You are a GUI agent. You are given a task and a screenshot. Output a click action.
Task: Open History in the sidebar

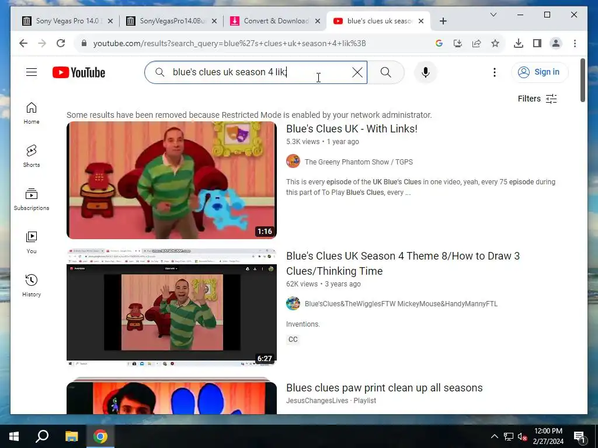pyautogui.click(x=32, y=286)
